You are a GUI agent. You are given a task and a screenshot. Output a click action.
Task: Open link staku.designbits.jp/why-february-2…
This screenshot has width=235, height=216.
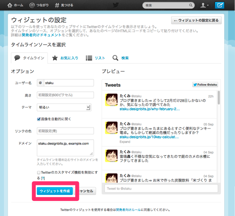pyautogui.click(x=149, y=109)
